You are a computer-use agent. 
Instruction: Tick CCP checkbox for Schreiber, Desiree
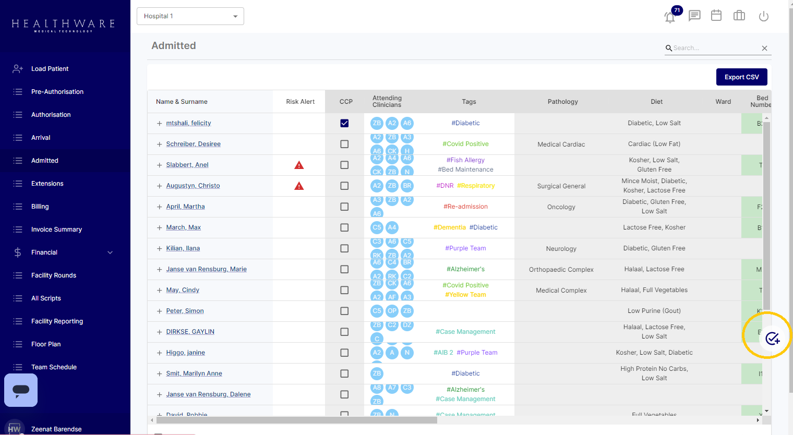click(x=344, y=144)
